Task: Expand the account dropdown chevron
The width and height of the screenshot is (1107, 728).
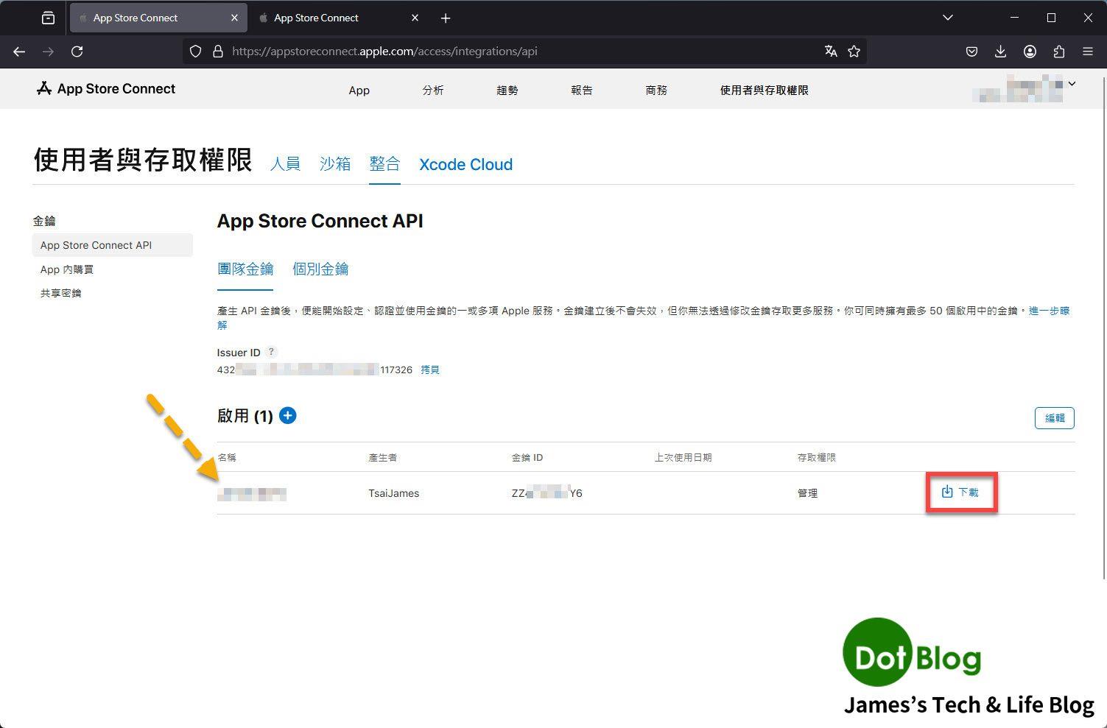Action: tap(1072, 84)
